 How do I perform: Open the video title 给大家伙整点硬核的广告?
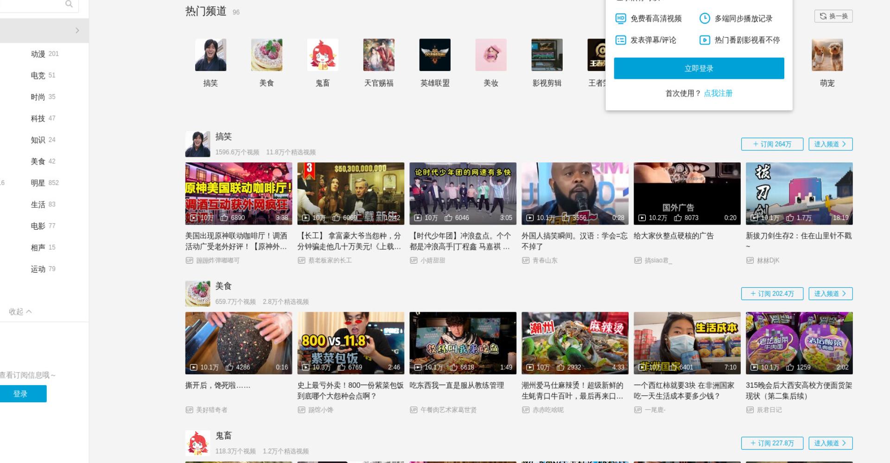pos(674,236)
